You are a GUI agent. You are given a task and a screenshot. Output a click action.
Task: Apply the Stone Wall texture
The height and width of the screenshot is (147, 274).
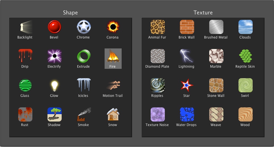(216, 85)
